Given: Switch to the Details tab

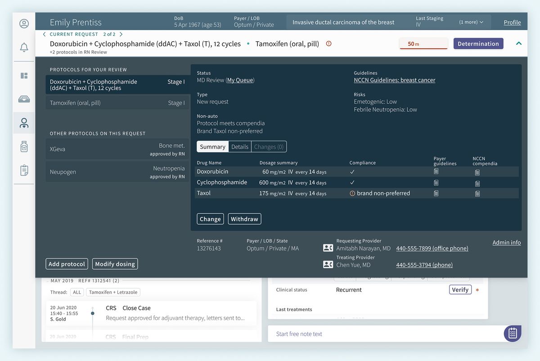Looking at the screenshot, I should coord(239,147).
